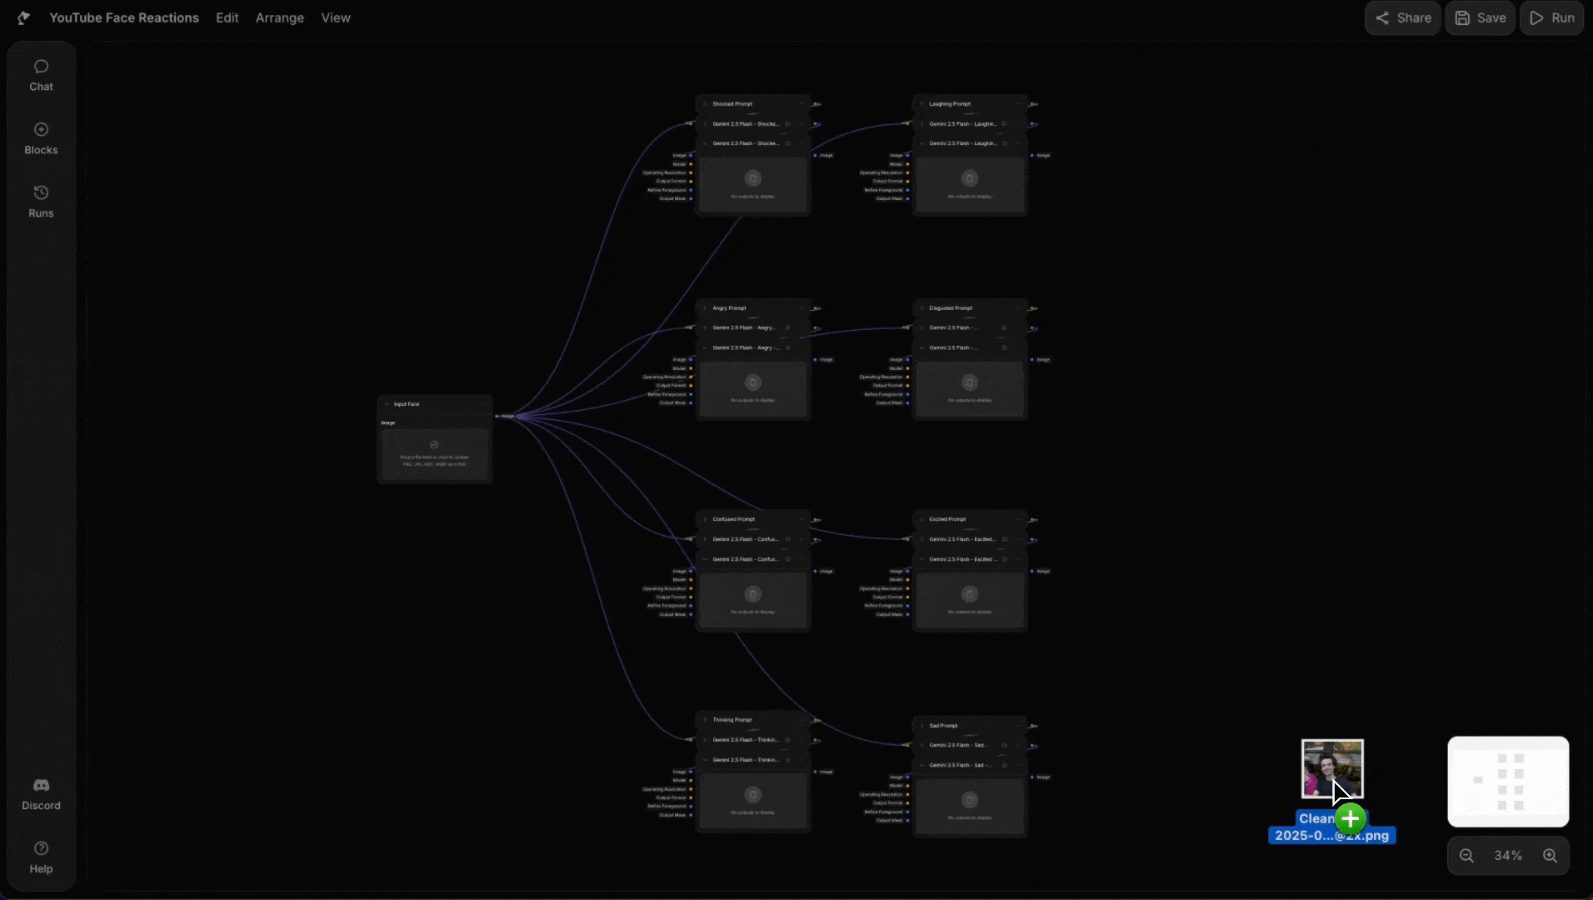Open the View menu
Image resolution: width=1593 pixels, height=900 pixels.
click(335, 17)
